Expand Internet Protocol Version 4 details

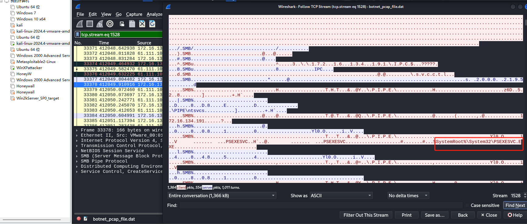(77, 140)
